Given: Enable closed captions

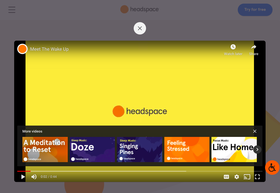Looking at the screenshot, I should tap(226, 177).
